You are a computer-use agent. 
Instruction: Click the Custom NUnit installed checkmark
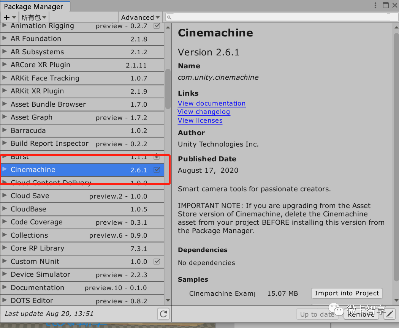[157, 262]
